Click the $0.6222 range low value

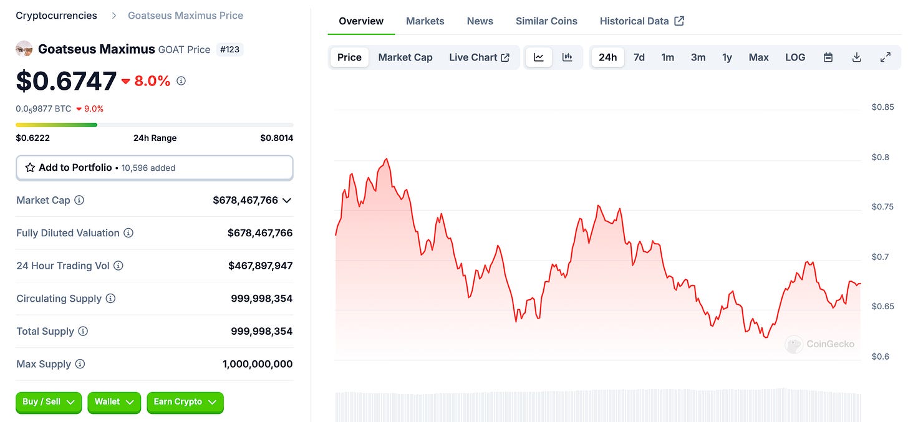(x=32, y=138)
